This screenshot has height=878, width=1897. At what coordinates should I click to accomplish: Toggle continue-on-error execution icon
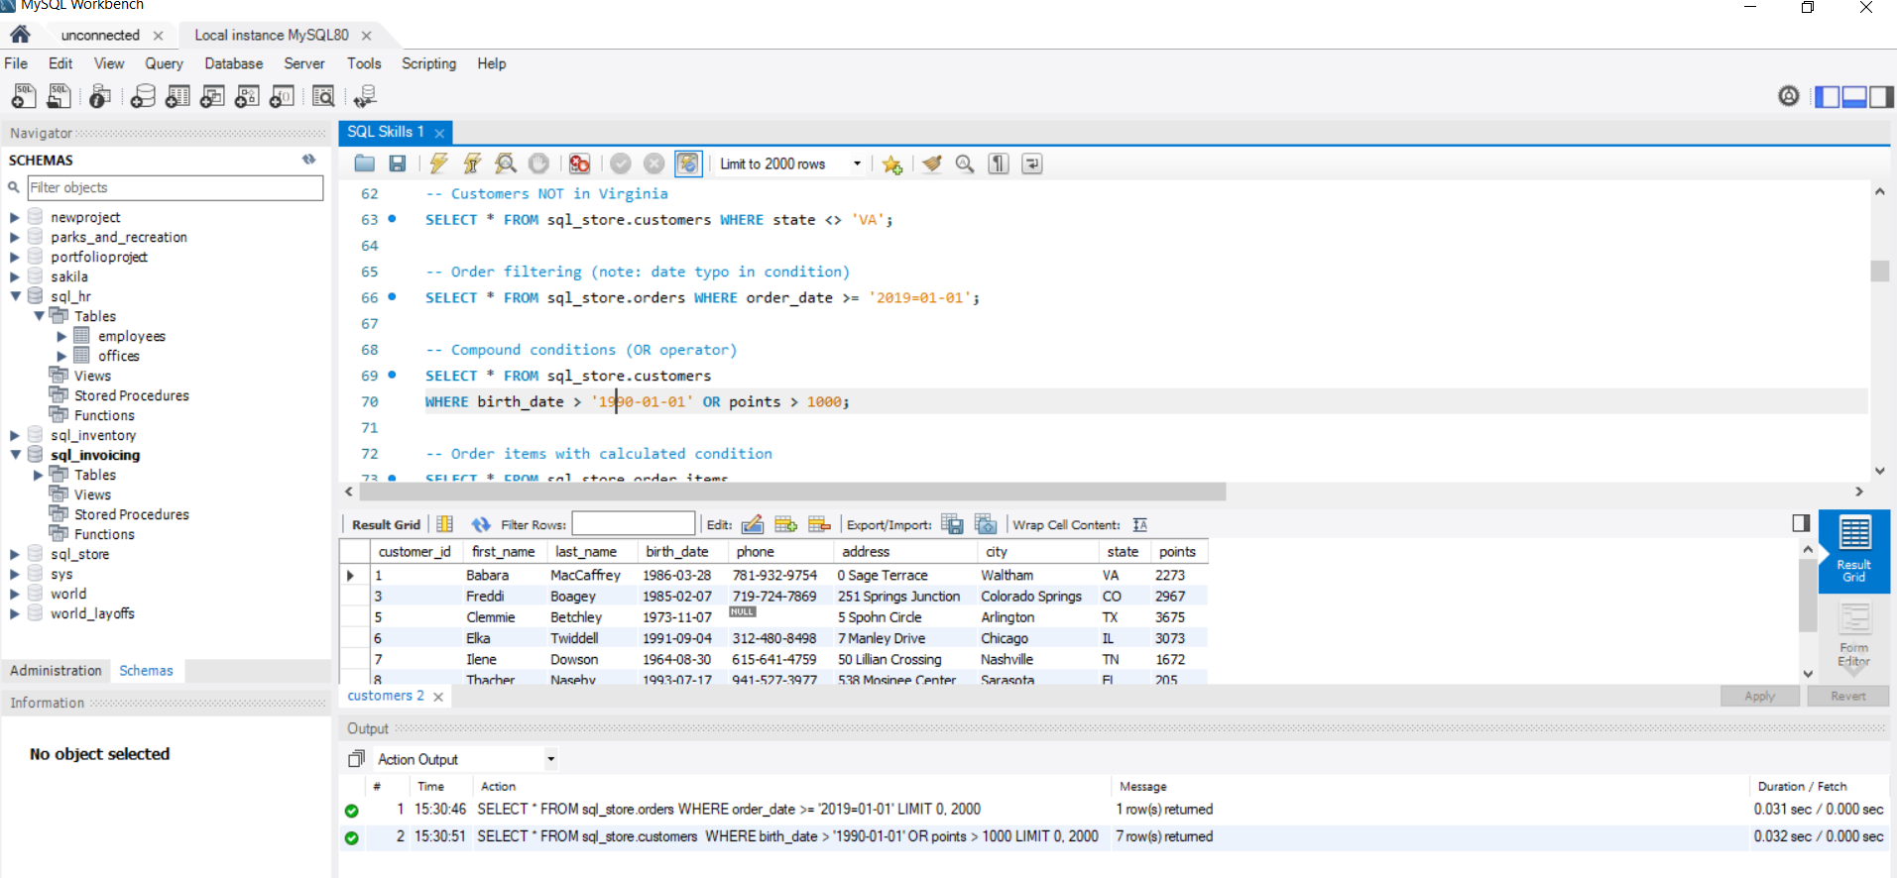coord(579,164)
